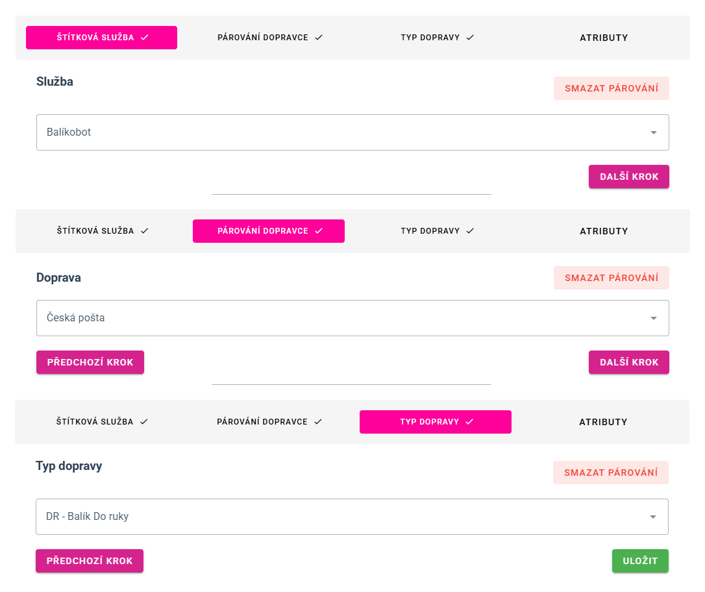This screenshot has width=705, height=592.
Task: Delete pairing in the Doprava section
Action: pos(612,278)
